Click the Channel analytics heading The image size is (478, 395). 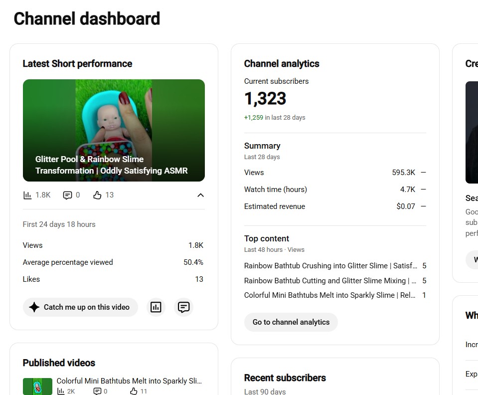(x=282, y=63)
